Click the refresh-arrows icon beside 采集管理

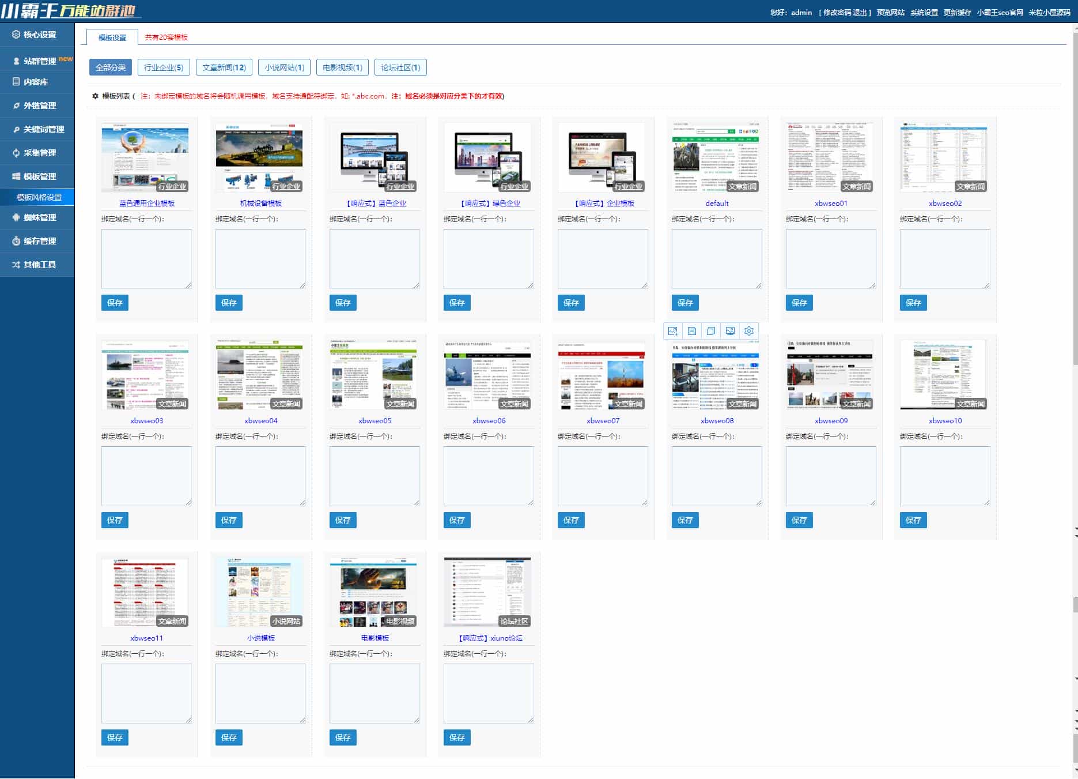pyautogui.click(x=16, y=153)
